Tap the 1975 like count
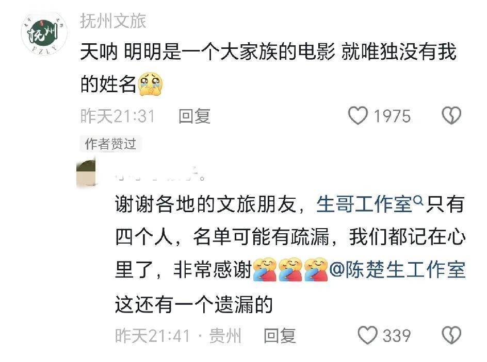 click(x=392, y=116)
